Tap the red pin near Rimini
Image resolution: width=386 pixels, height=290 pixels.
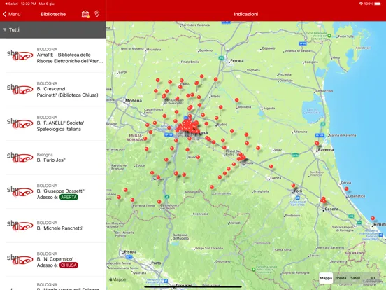click(373, 219)
